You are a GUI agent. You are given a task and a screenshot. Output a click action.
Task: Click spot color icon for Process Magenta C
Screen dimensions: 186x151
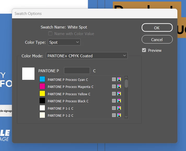(114, 86)
